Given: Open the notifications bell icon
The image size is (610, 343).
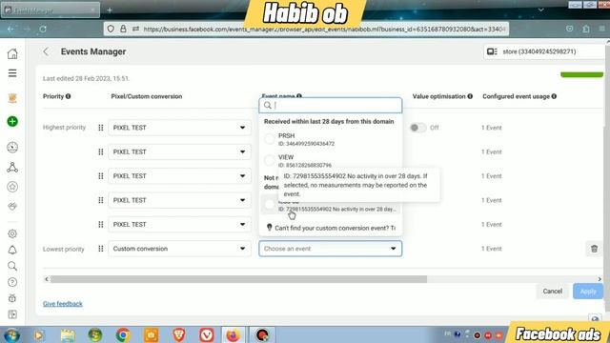Looking at the screenshot, I should point(12,250).
